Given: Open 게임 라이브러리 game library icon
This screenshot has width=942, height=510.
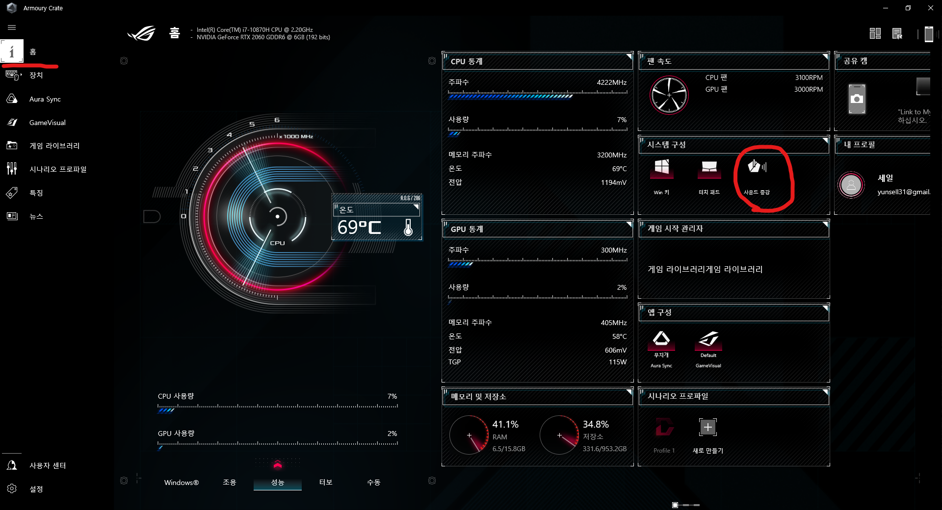Looking at the screenshot, I should (12, 146).
